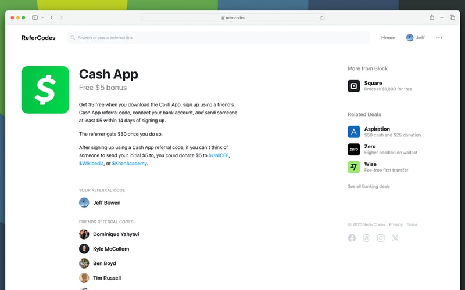465x290 pixels.
Task: Open a new tab with plus icon
Action: 442,17
